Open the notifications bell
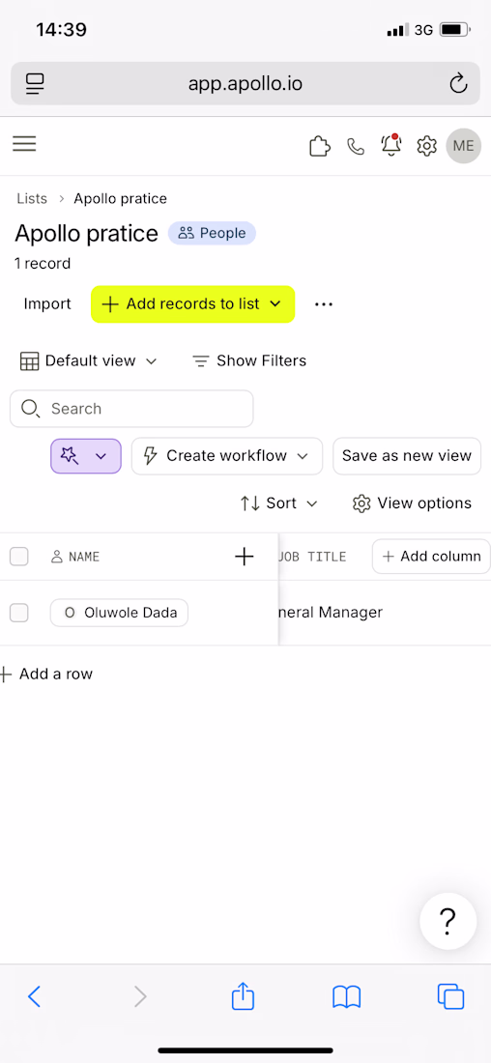The image size is (491, 1063). [x=390, y=145]
